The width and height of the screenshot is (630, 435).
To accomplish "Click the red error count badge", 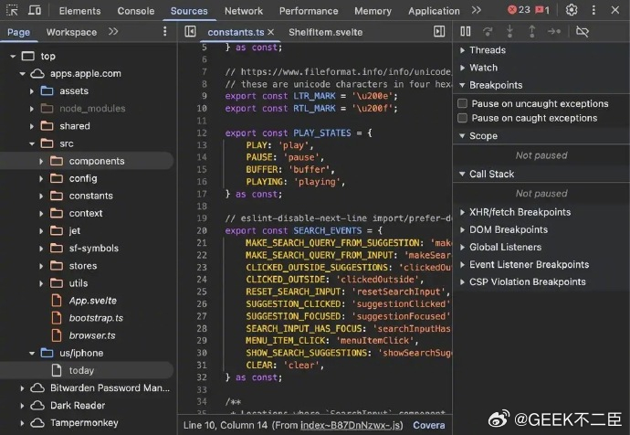I will [x=519, y=10].
